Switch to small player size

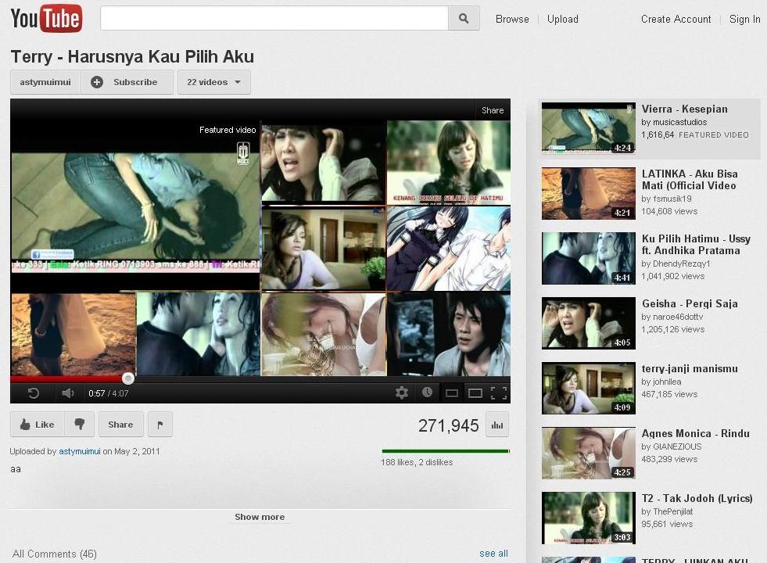coord(451,393)
